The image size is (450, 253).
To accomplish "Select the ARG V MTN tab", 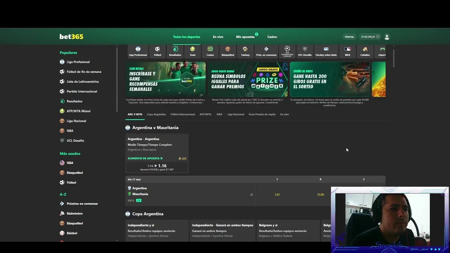I will pos(135,114).
